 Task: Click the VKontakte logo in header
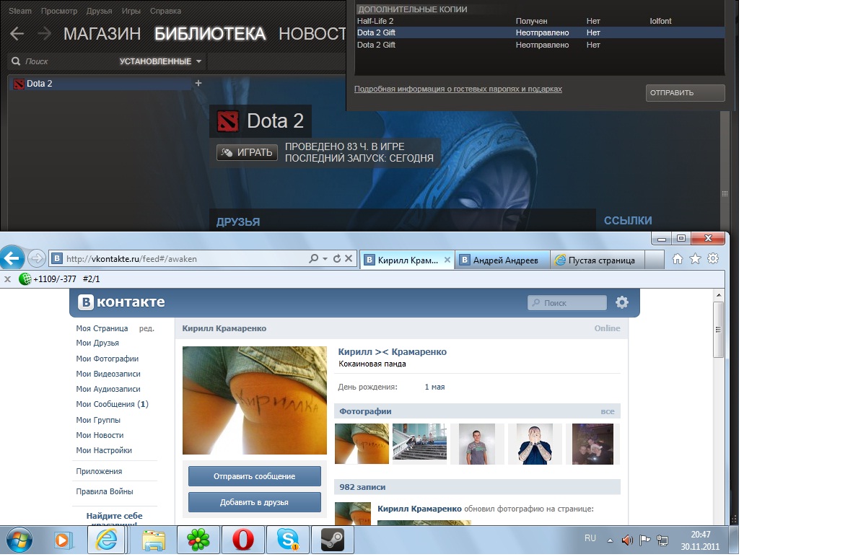pos(121,302)
